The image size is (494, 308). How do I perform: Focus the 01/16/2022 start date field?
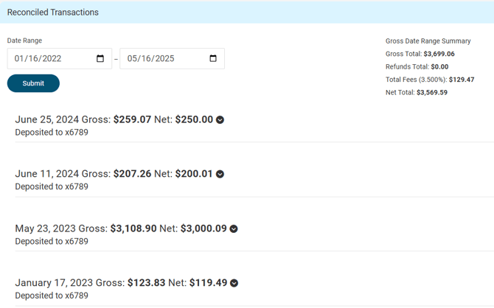(60, 58)
